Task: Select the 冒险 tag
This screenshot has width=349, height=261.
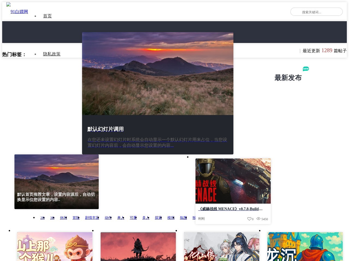Action: tap(76, 218)
